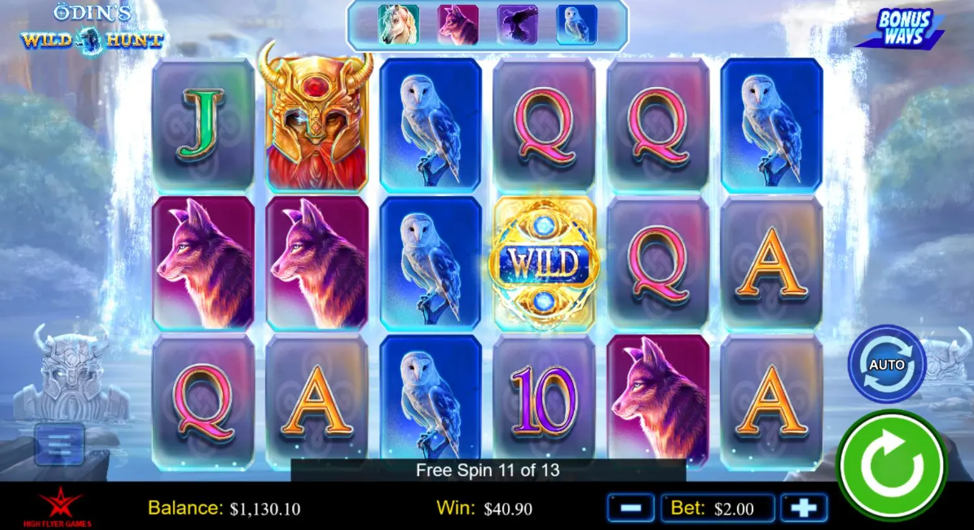Select the owl icon in the top tracker
Image resolution: width=974 pixels, height=530 pixels.
(x=577, y=25)
